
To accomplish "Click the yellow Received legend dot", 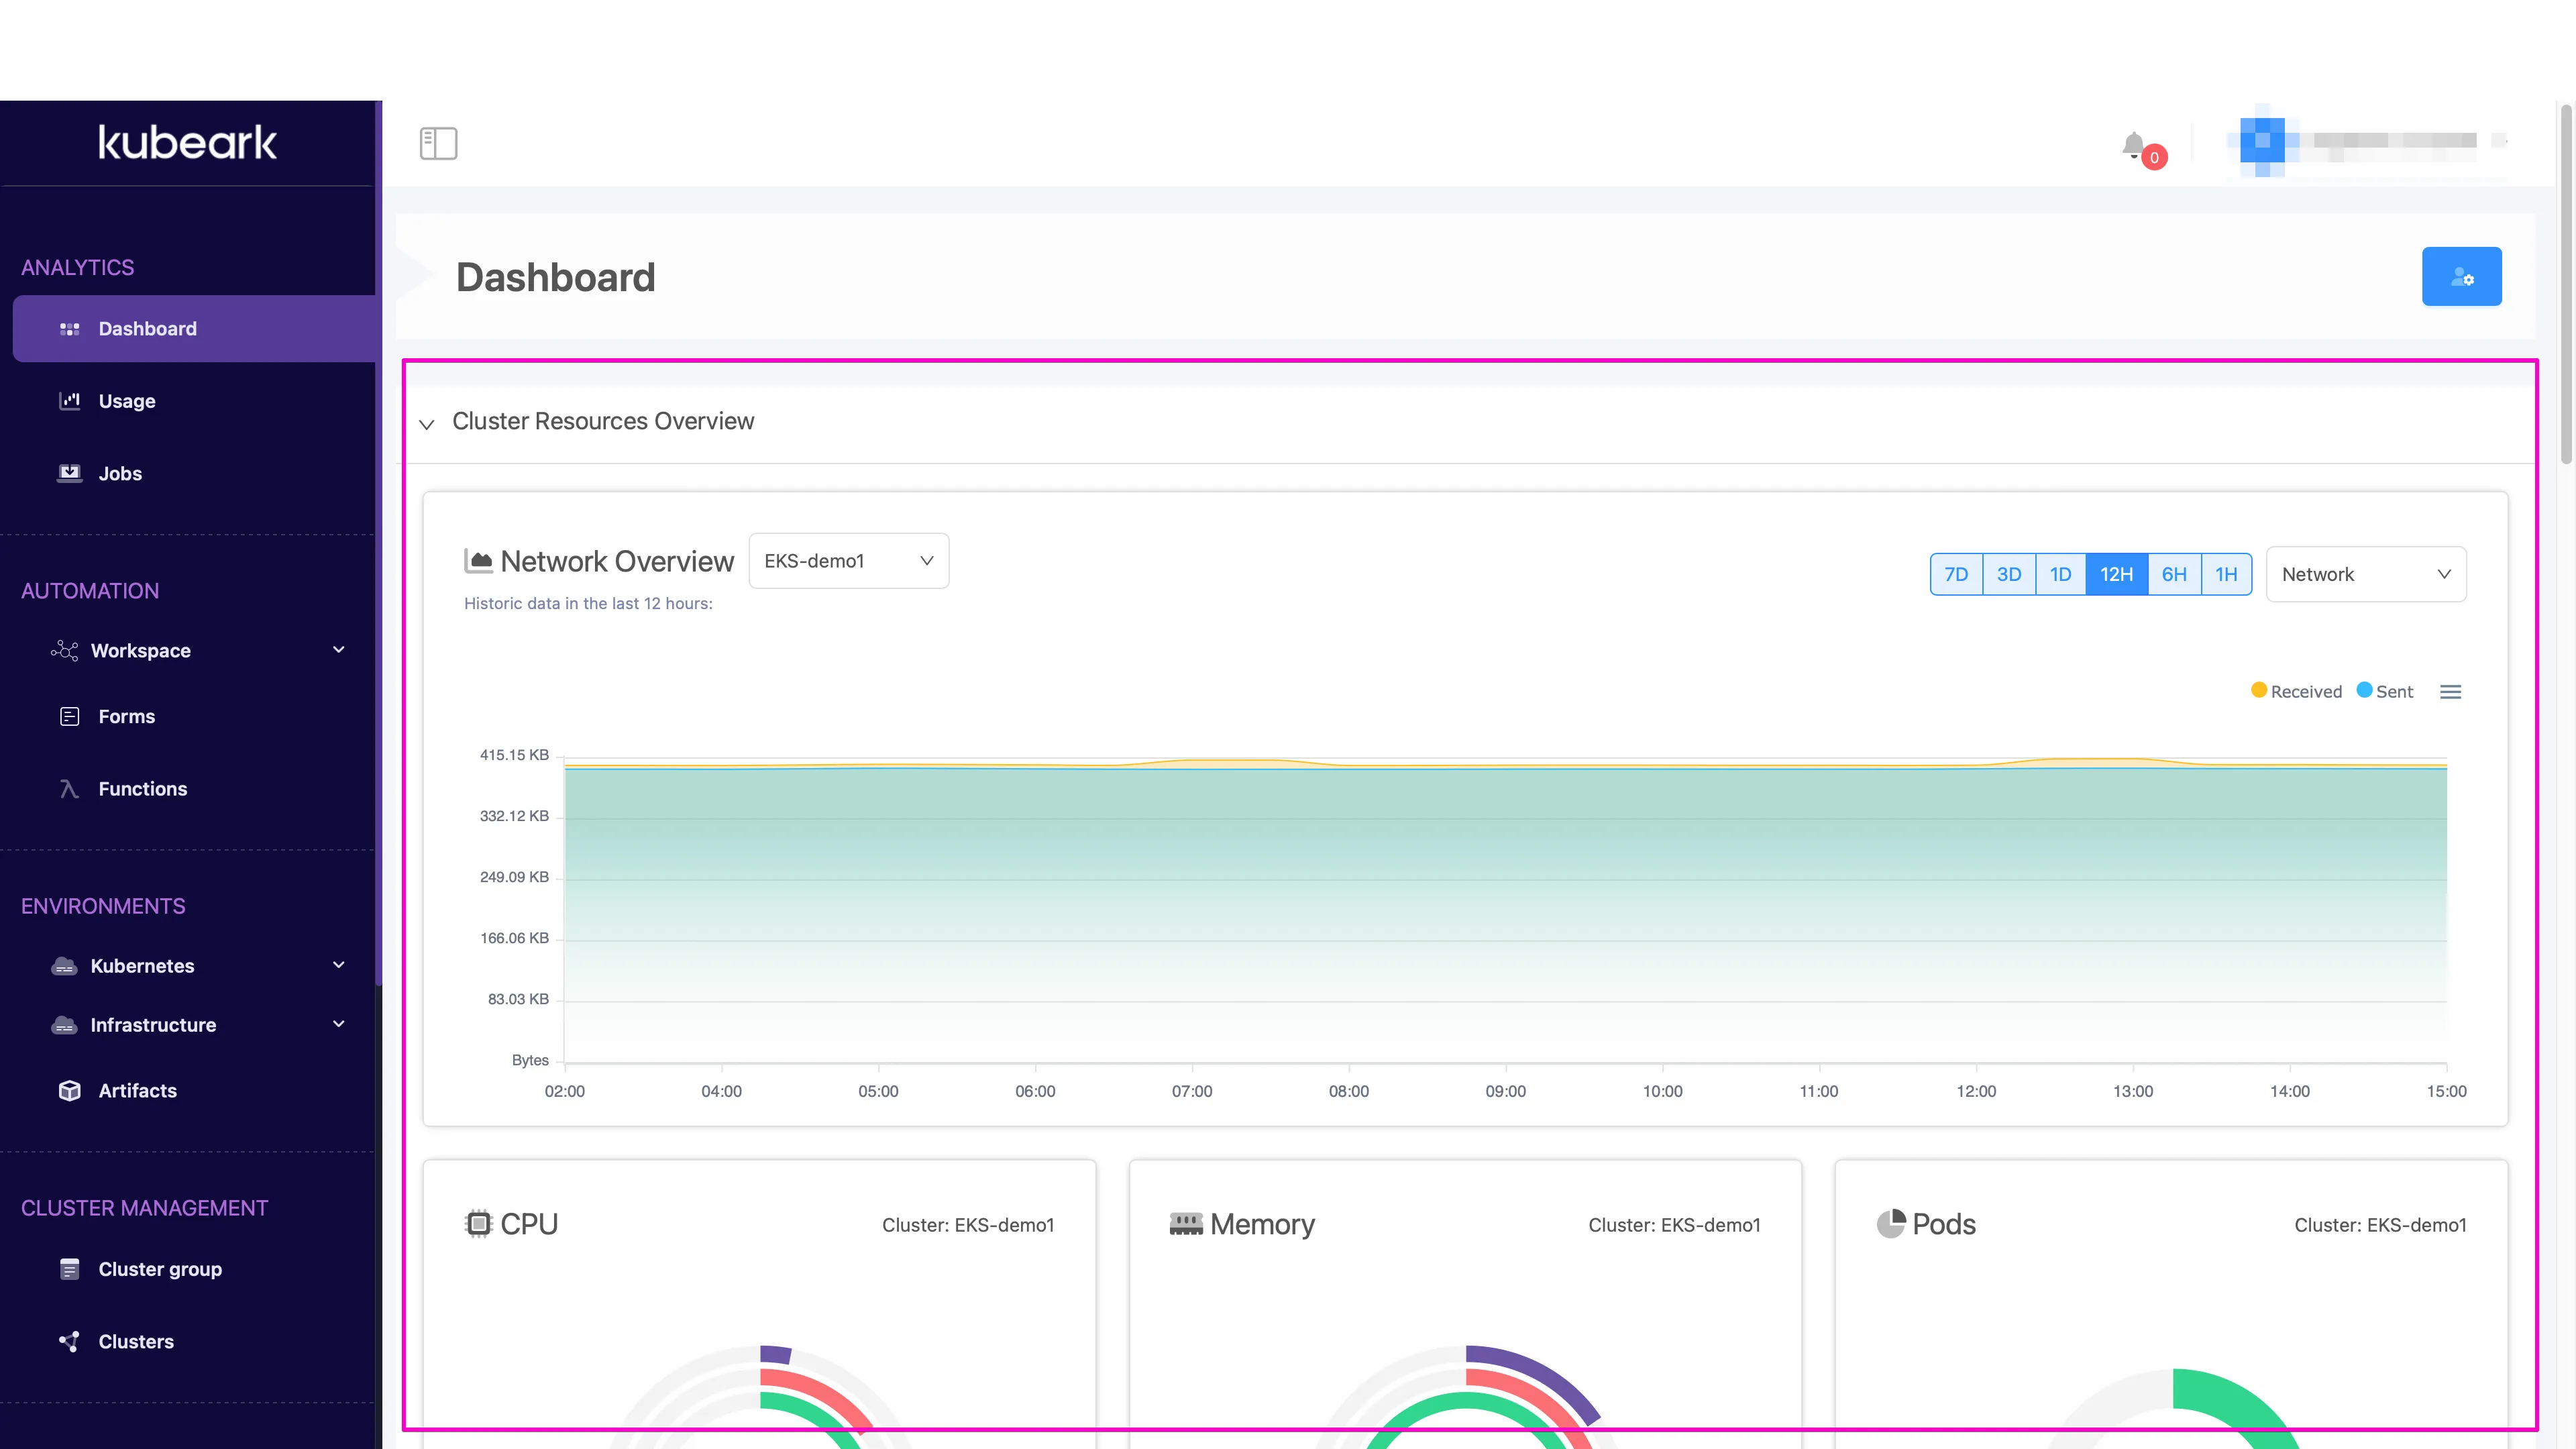I will (x=2259, y=690).
